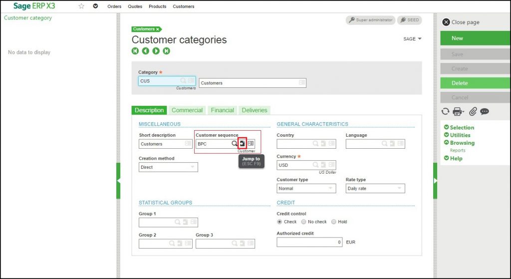Go to first record navigation arrow

tap(135, 51)
